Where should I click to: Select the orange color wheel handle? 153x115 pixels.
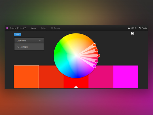[94, 45]
